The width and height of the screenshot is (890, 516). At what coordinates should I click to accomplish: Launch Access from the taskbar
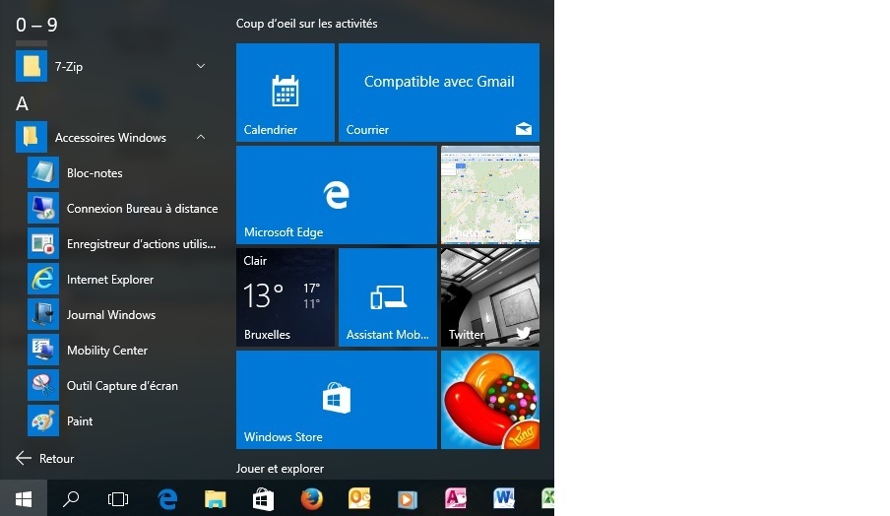[455, 499]
